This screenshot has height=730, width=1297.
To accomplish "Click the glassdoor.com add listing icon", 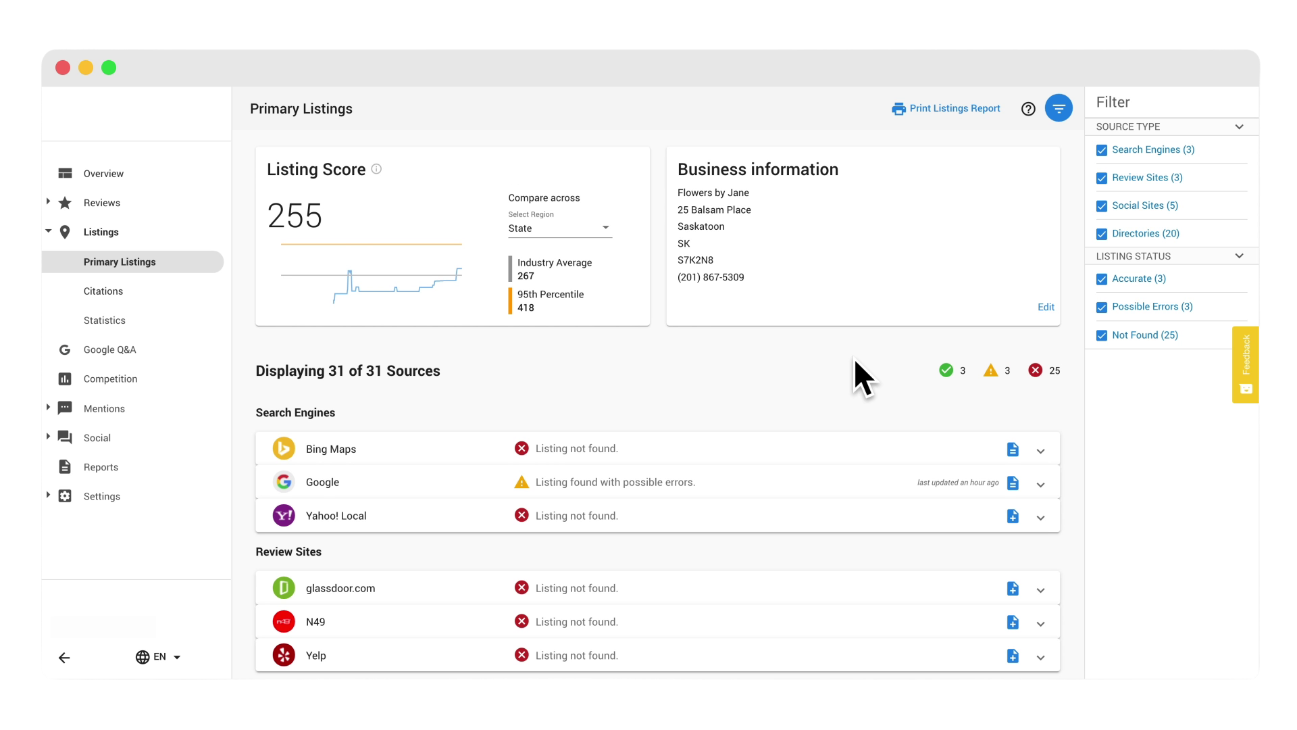I will coord(1013,588).
